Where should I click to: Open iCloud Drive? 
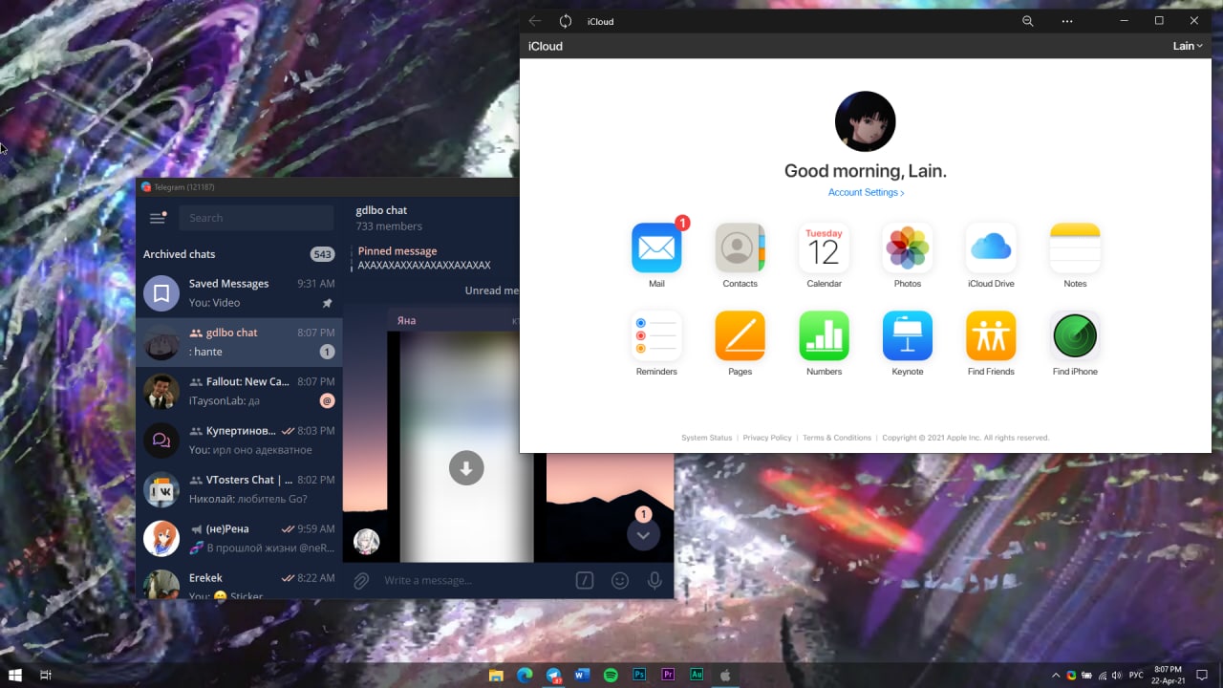(x=991, y=248)
